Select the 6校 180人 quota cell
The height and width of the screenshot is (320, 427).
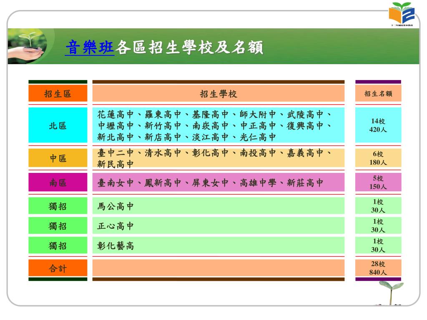tap(378, 158)
